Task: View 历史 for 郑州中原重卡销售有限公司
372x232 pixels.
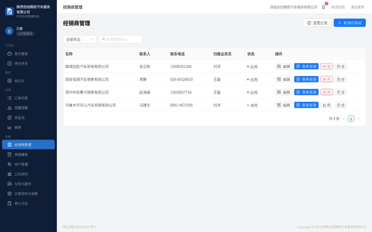Action: pyautogui.click(x=341, y=92)
